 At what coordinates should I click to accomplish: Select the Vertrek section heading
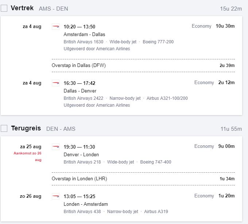click(22, 8)
